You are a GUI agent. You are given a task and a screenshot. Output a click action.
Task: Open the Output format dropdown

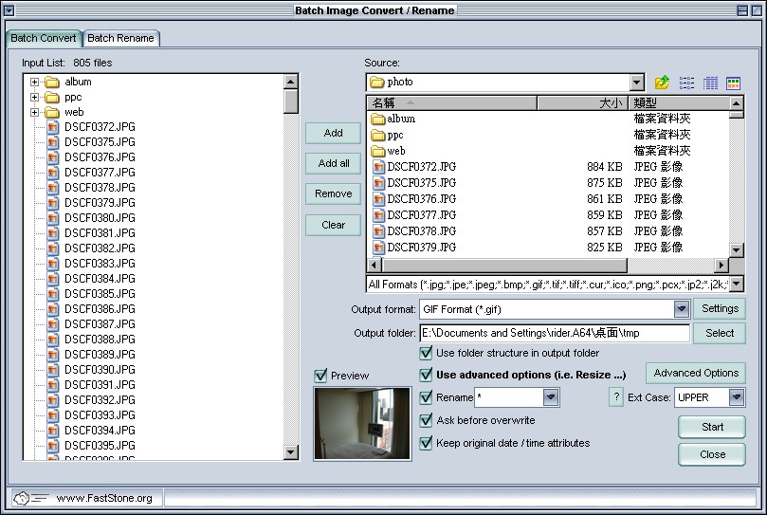[x=681, y=309]
